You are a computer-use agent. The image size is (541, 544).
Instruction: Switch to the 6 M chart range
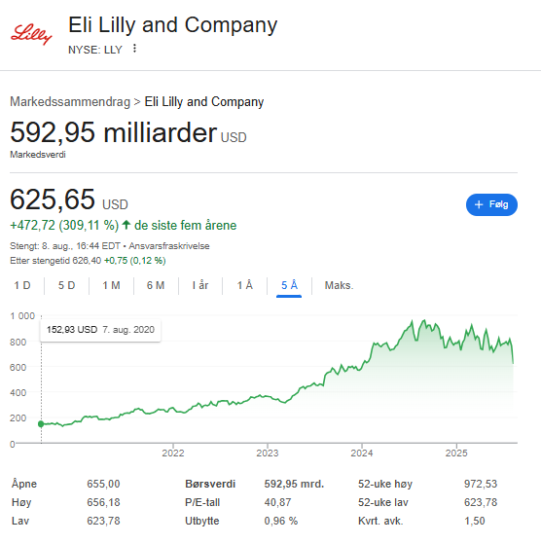156,285
